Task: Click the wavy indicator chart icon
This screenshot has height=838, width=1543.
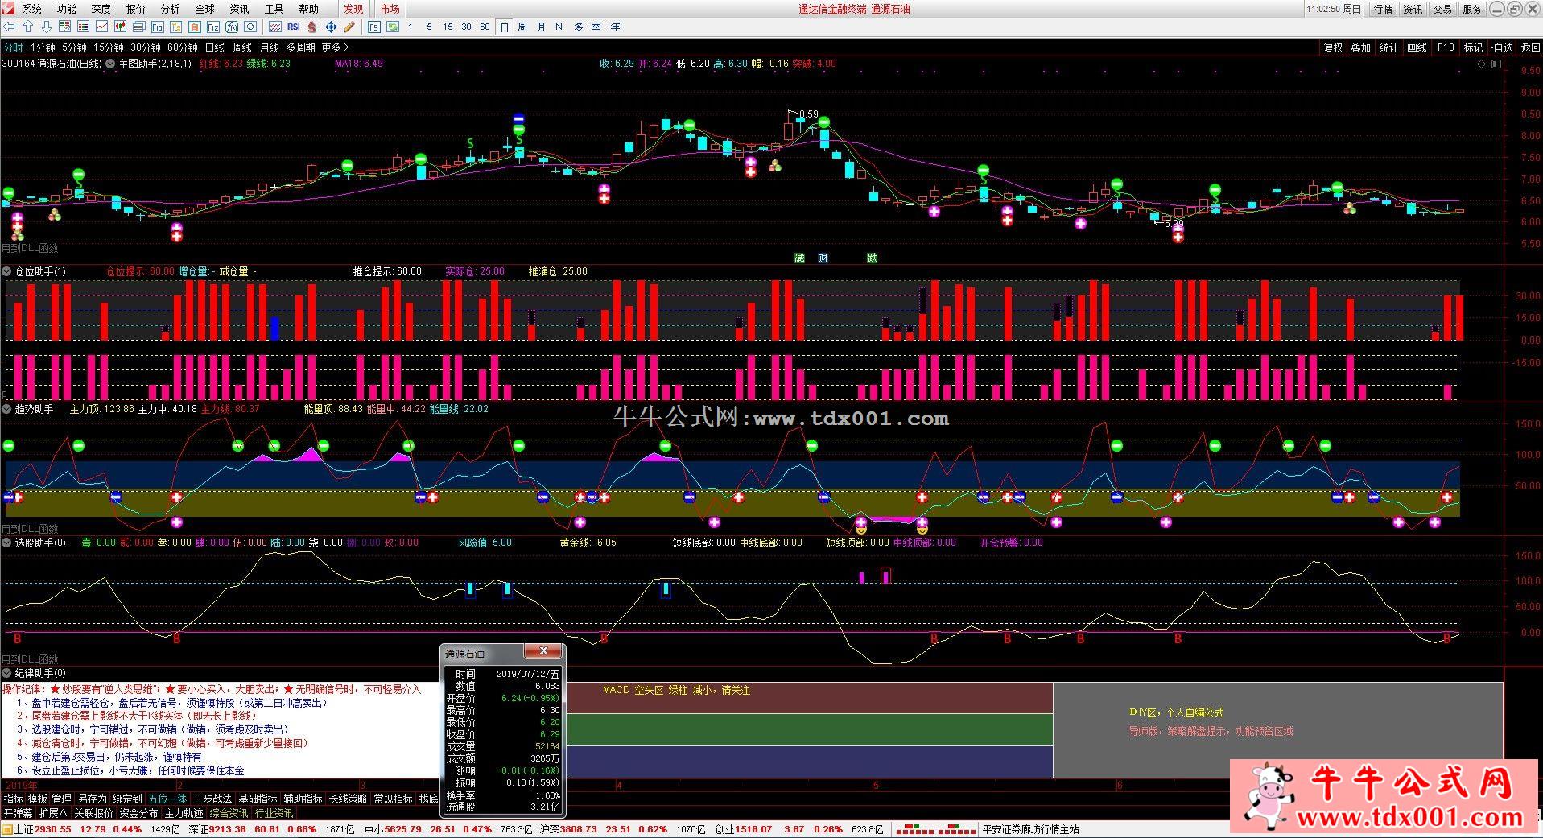Action: click(x=274, y=27)
